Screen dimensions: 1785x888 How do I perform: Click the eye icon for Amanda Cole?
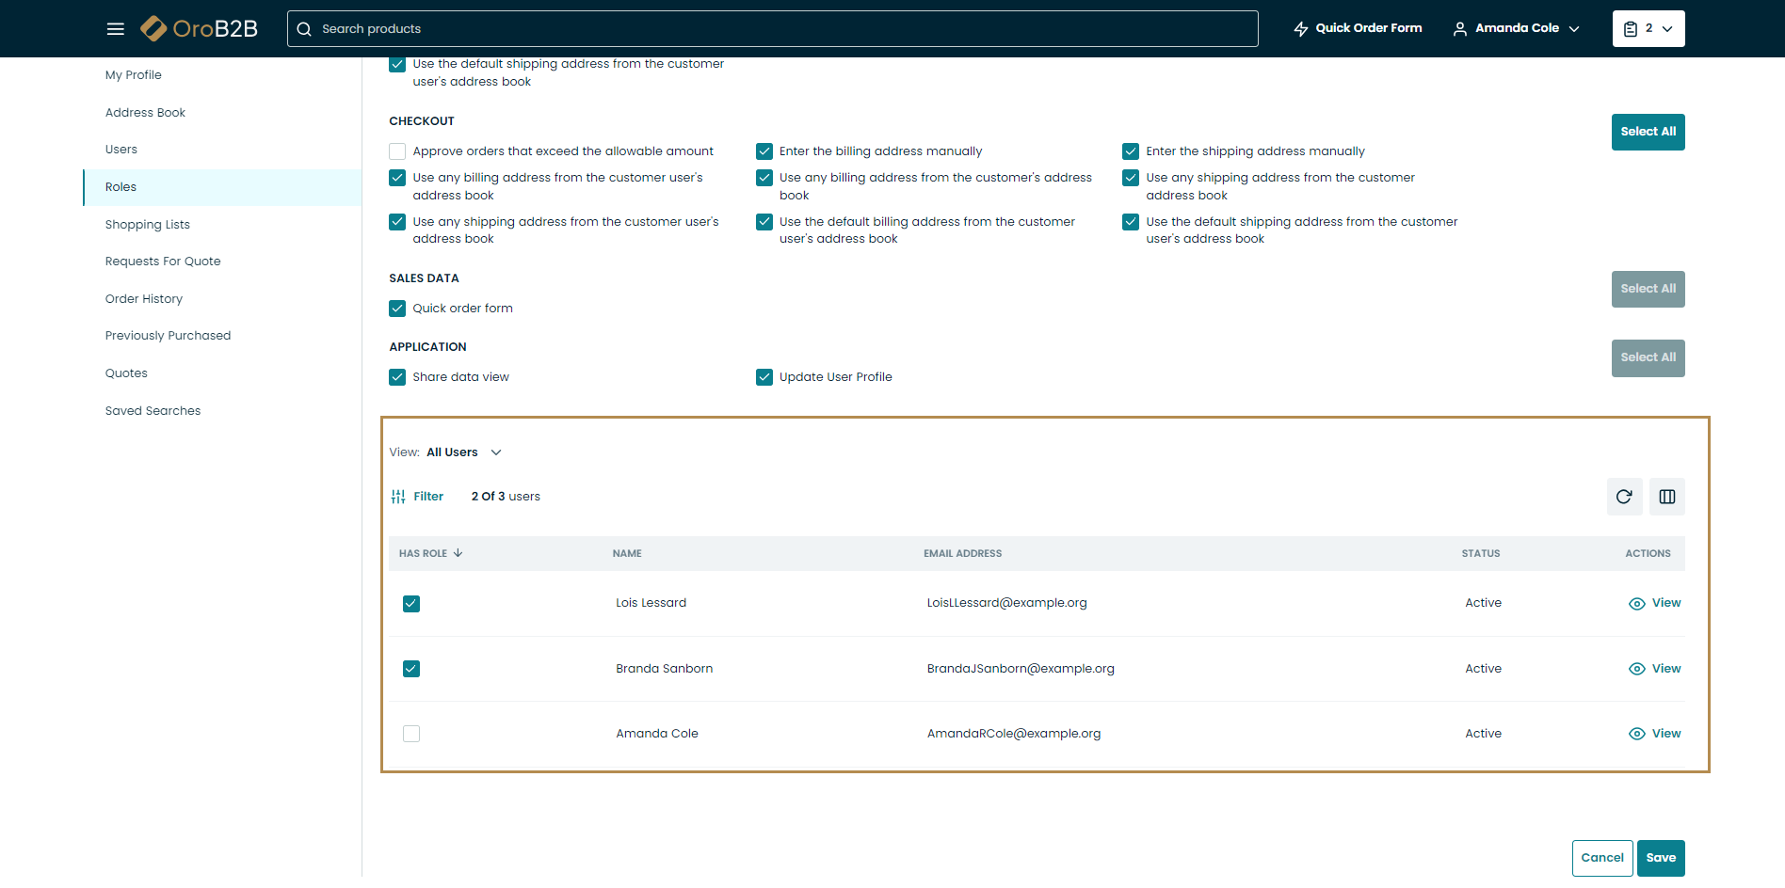(x=1636, y=734)
